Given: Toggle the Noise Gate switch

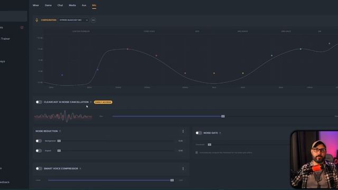Looking at the screenshot, I should click(199, 133).
